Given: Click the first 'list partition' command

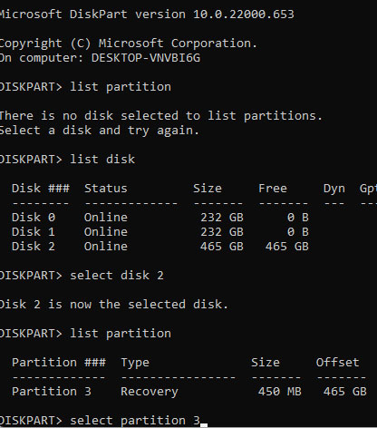Looking at the screenshot, I should click(121, 87).
